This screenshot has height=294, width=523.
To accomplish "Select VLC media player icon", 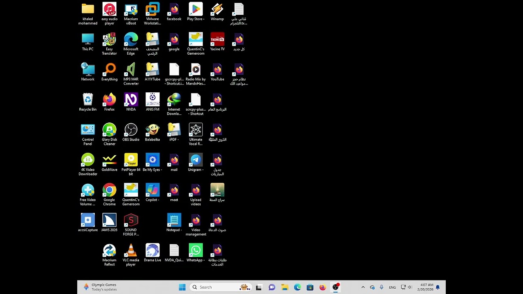I will (131, 255).
